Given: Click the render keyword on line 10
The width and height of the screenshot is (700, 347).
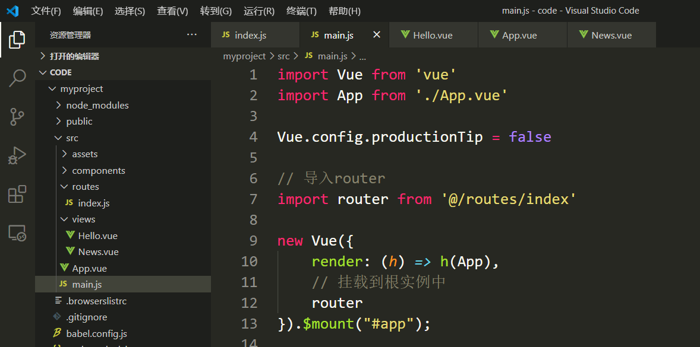Looking at the screenshot, I should pyautogui.click(x=338, y=262).
